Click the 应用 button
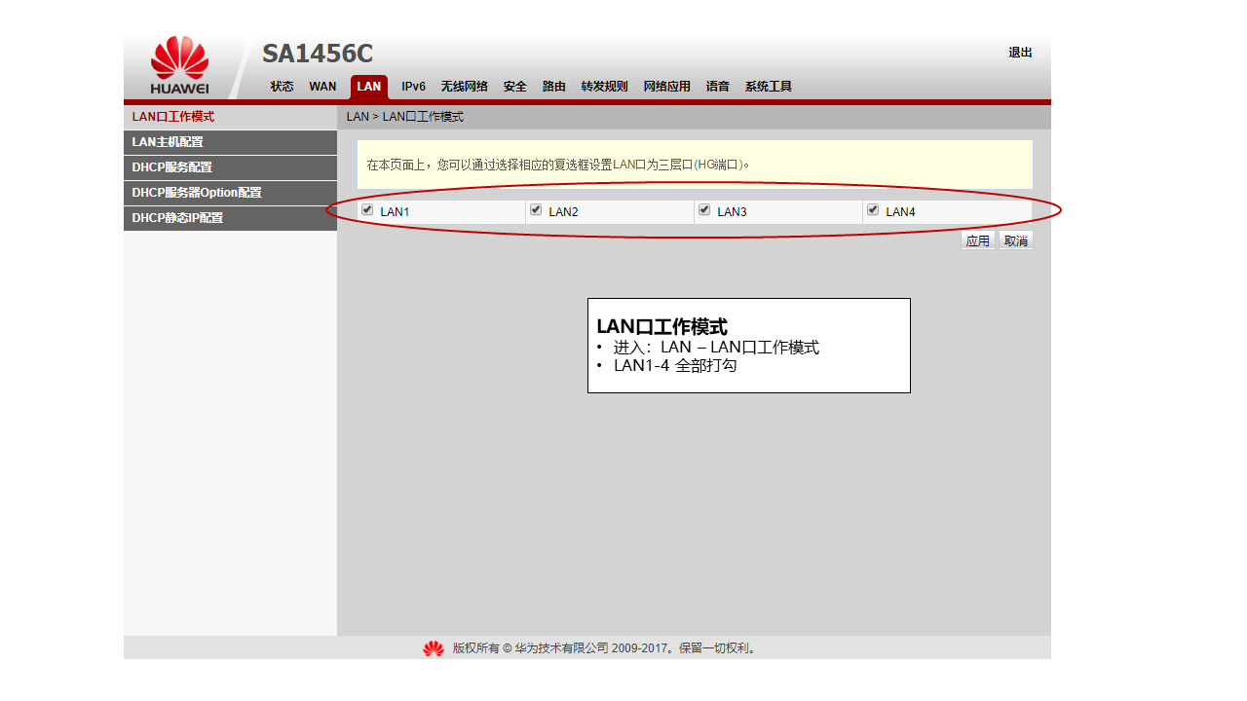This screenshot has height=701, width=1247. tap(977, 240)
